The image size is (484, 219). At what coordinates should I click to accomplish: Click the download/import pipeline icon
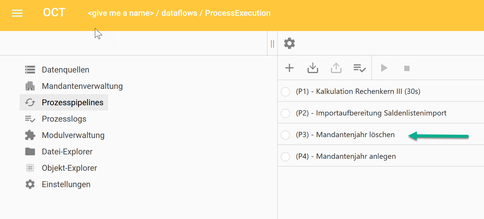(313, 68)
